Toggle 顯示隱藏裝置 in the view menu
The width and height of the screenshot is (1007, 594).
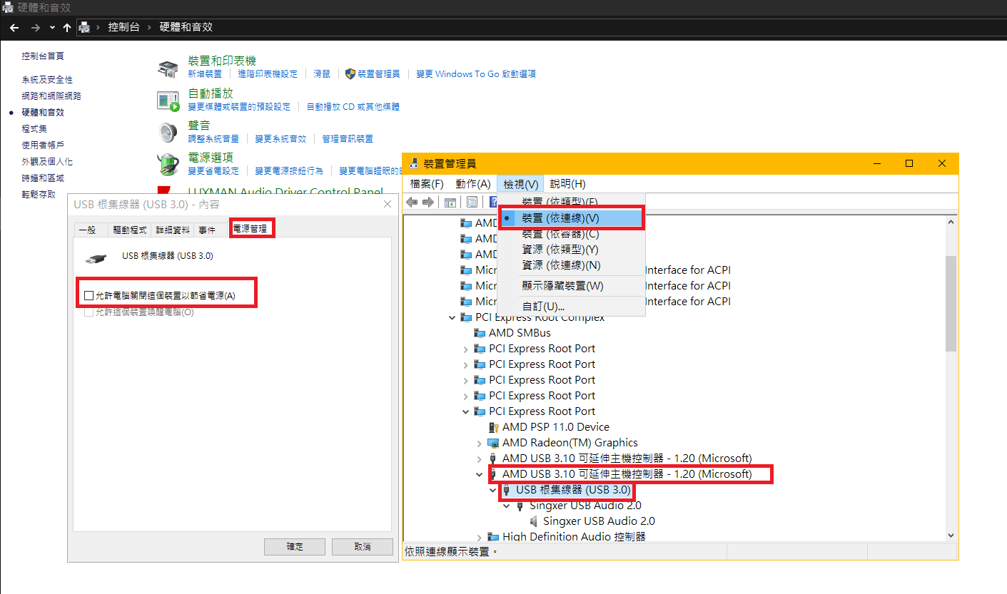point(562,286)
